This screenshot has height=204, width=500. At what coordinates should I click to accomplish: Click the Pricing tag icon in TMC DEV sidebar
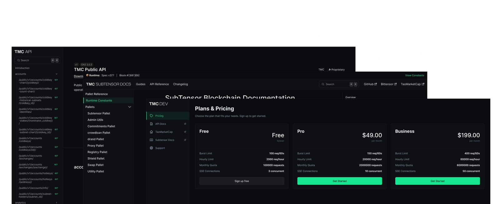pyautogui.click(x=151, y=116)
